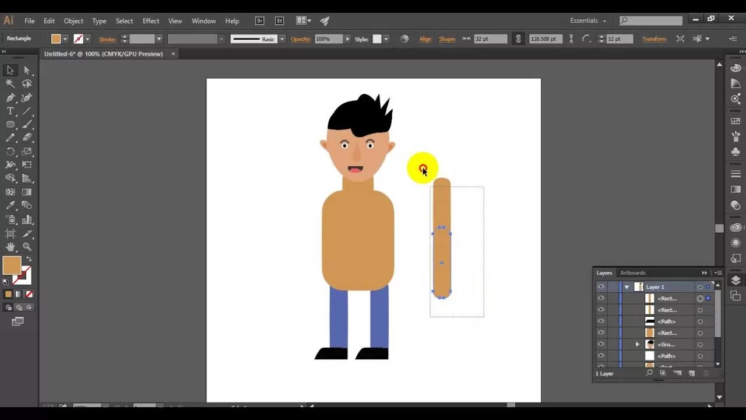Viewport: 746px width, 420px height.
Task: Select the Direct Selection tool
Action: click(27, 70)
